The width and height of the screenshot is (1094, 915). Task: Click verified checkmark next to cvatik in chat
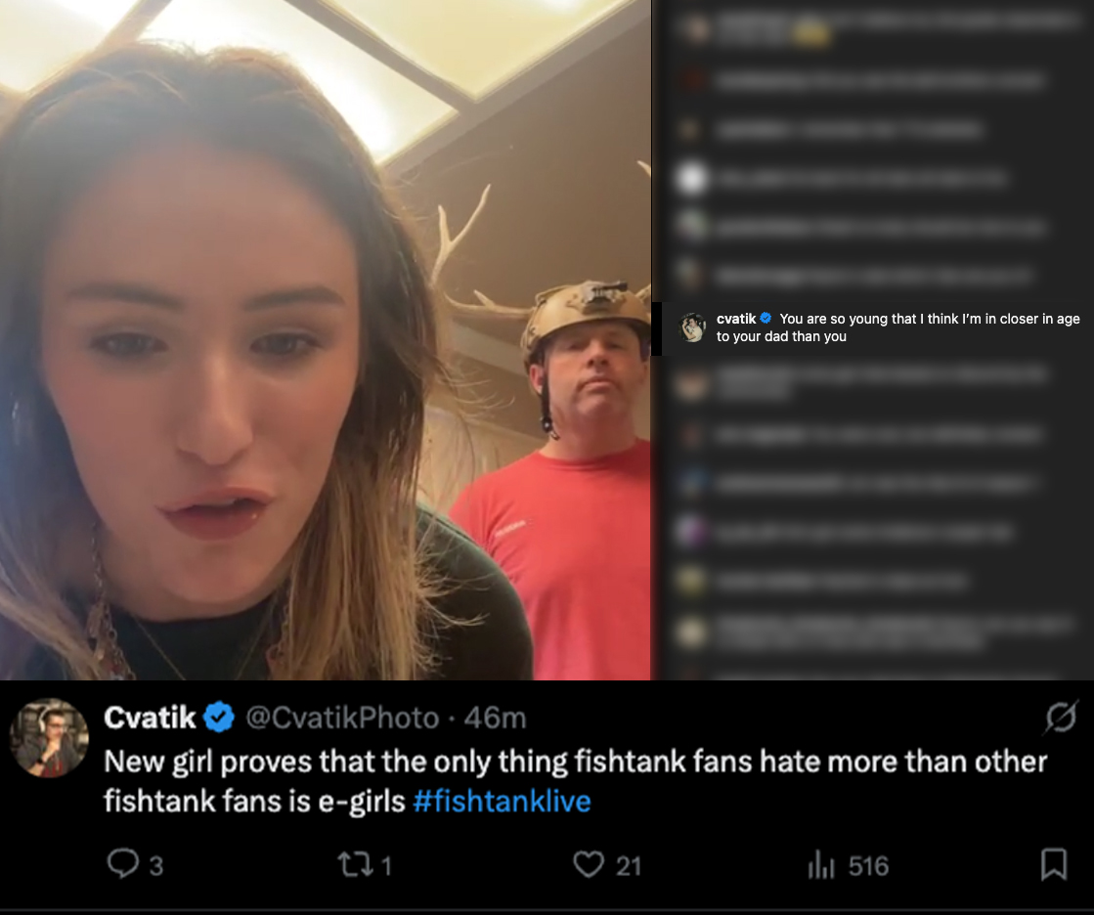[766, 318]
